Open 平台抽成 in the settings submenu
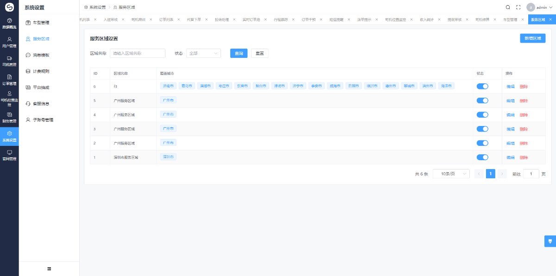Viewport: 556px width, 276px height. [49, 88]
